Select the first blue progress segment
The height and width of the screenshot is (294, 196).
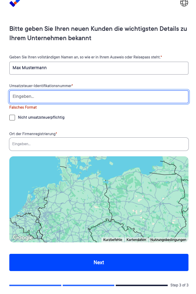[35, 285]
